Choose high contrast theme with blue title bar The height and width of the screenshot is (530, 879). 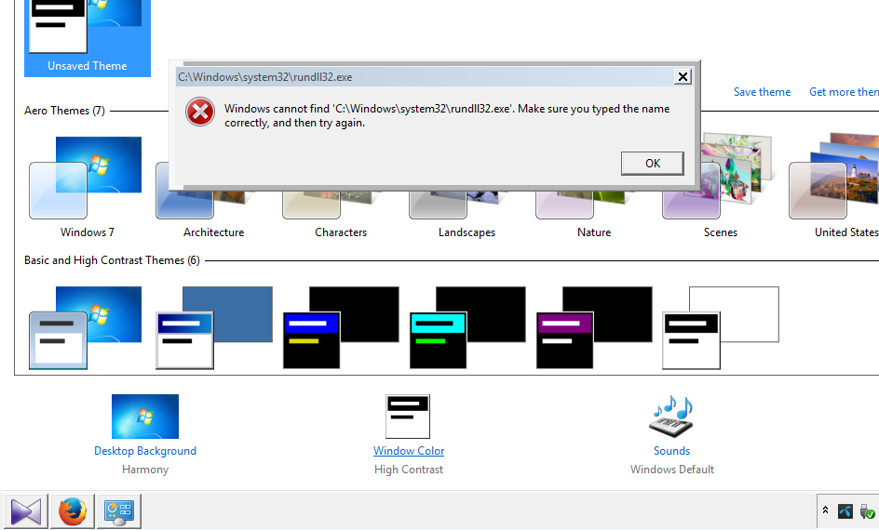(x=341, y=328)
